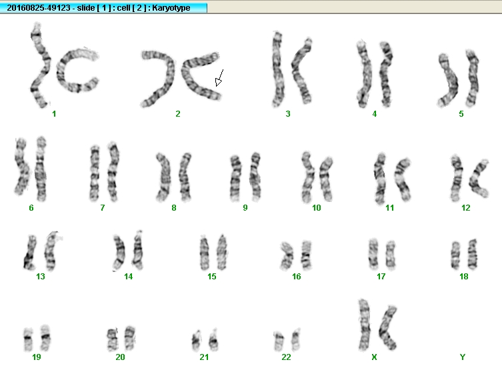Click the green label '10'
This screenshot has width=502, height=386.
pos(317,208)
